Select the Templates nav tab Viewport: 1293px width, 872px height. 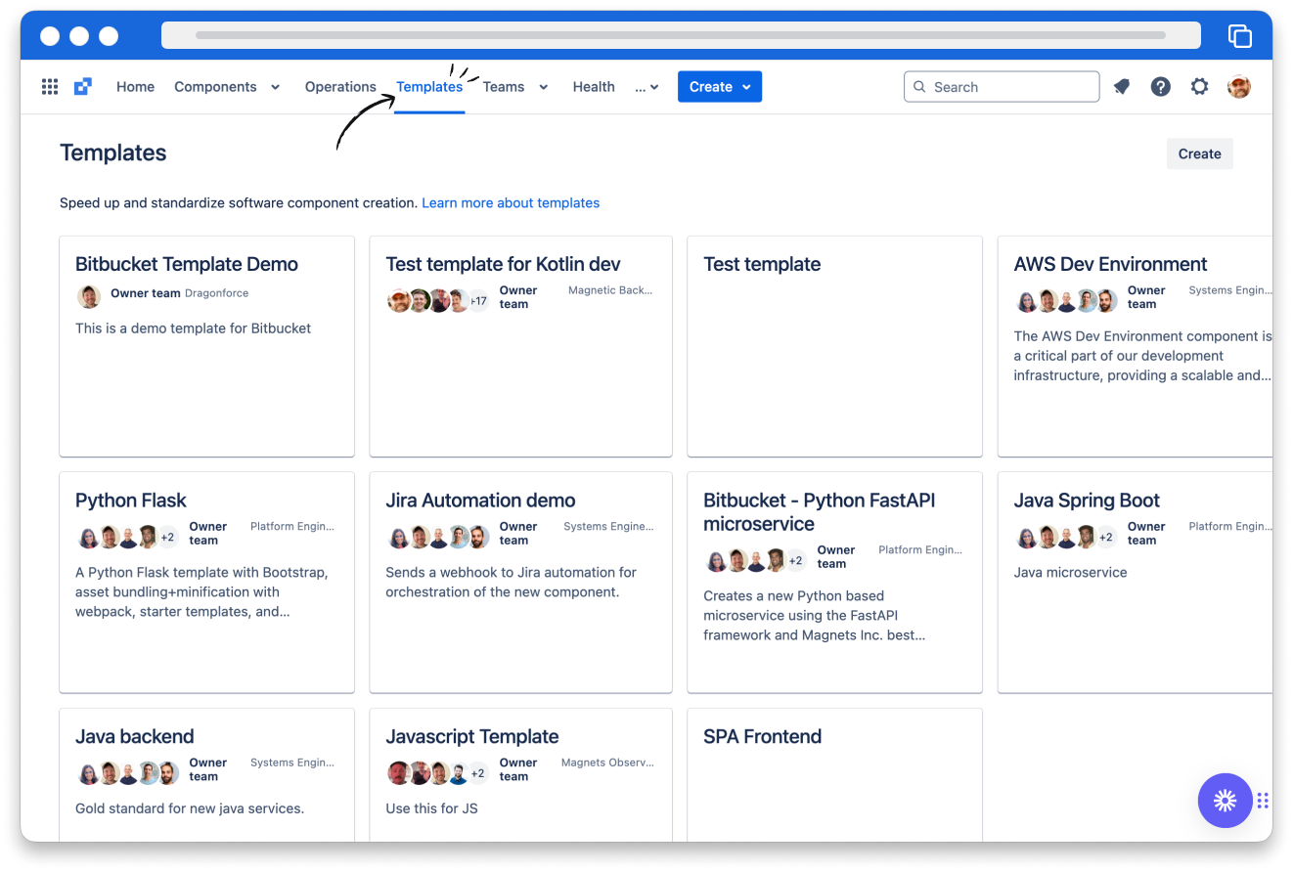coord(429,87)
